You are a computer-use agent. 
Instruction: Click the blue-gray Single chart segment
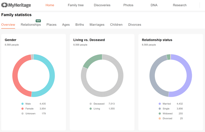[x=152, y=76]
